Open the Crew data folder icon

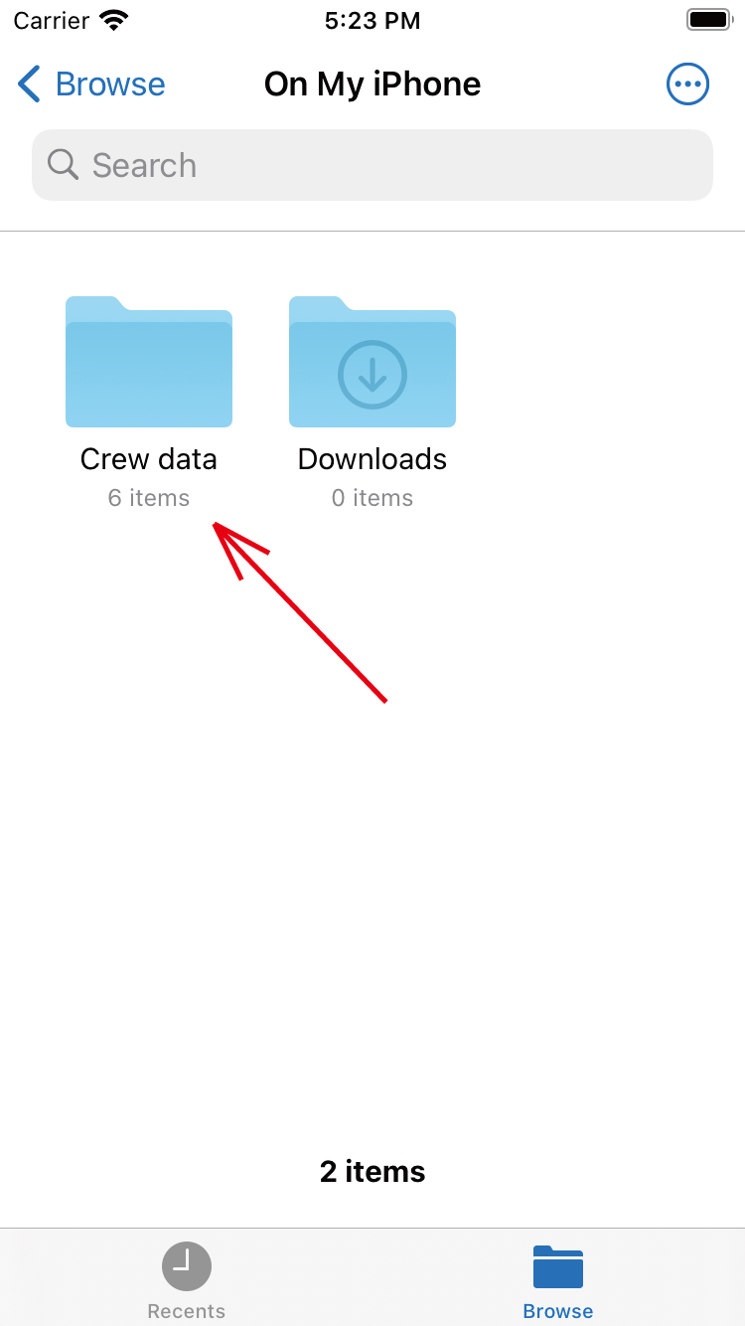pyautogui.click(x=149, y=362)
